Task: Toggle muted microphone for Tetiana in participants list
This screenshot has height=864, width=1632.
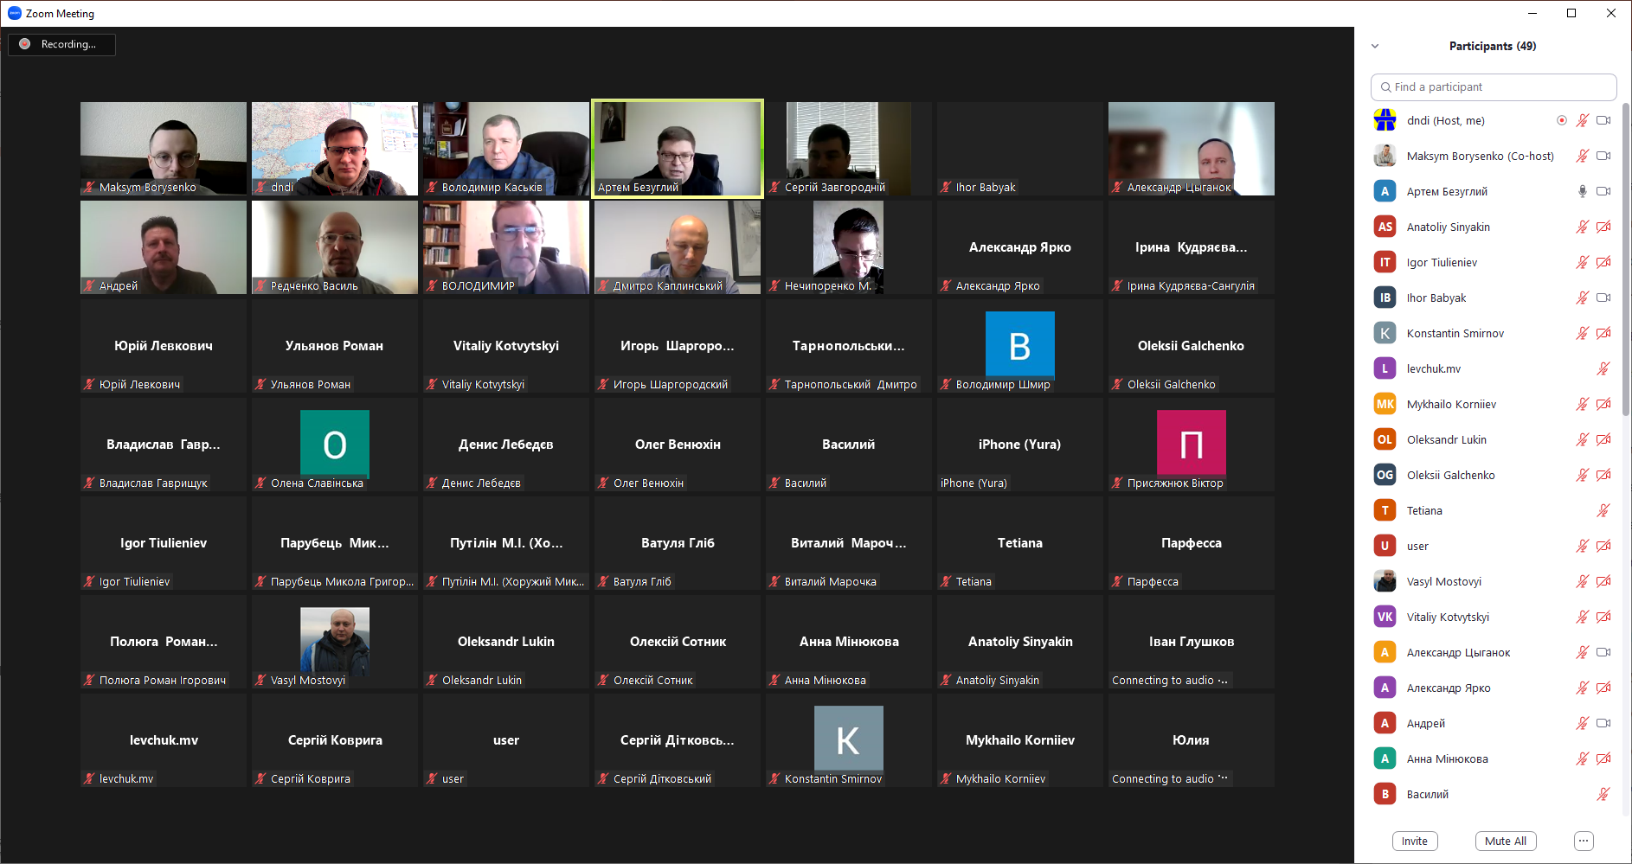Action: click(1603, 510)
